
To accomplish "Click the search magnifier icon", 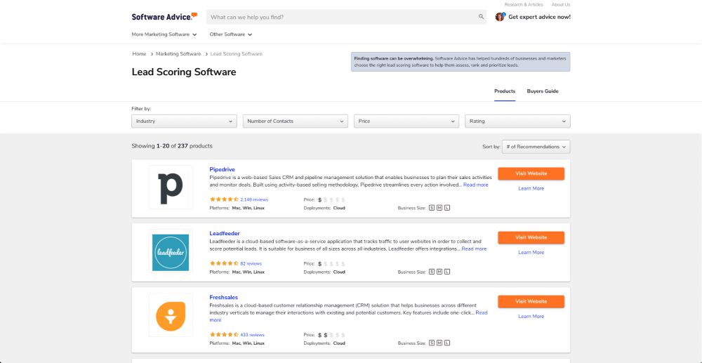I will (x=482, y=17).
